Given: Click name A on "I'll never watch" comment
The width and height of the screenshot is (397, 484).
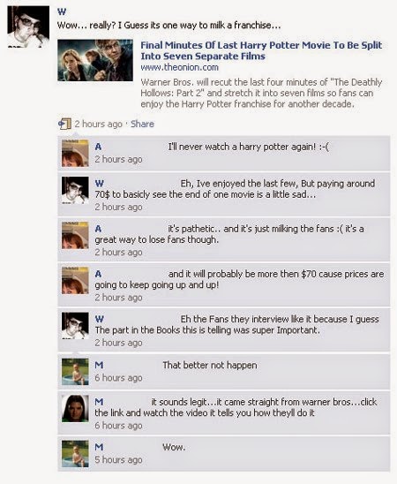Looking at the screenshot, I should point(98,147).
